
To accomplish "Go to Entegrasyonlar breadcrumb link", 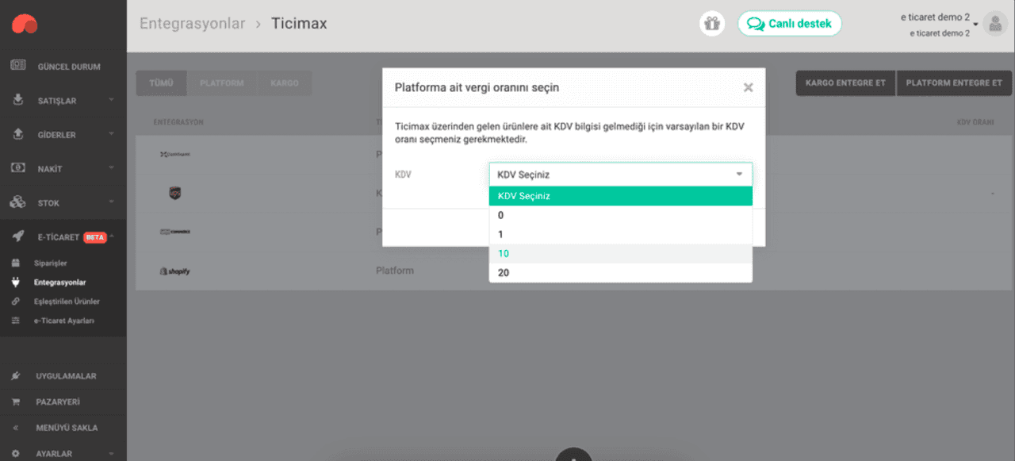I will pos(193,24).
